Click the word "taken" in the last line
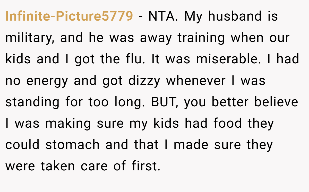 [x=57, y=166]
